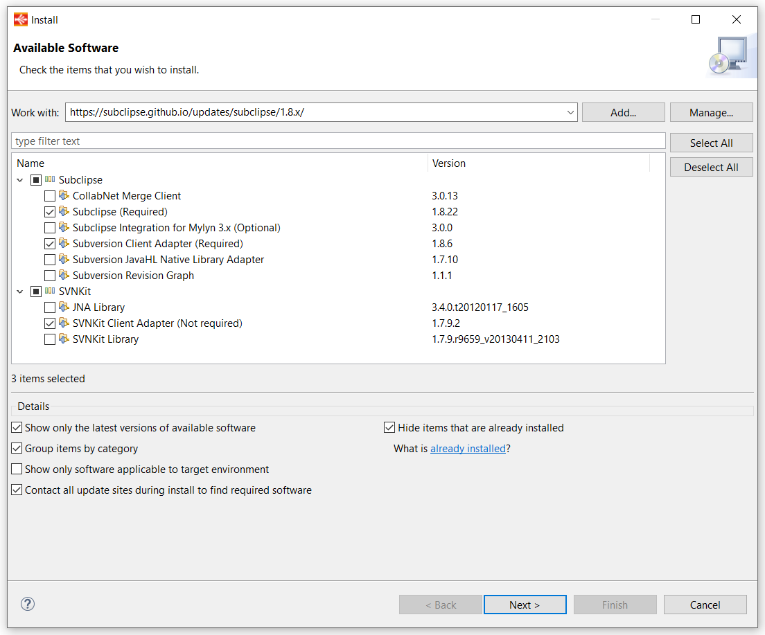Click version 3.0.13 cell

[445, 195]
